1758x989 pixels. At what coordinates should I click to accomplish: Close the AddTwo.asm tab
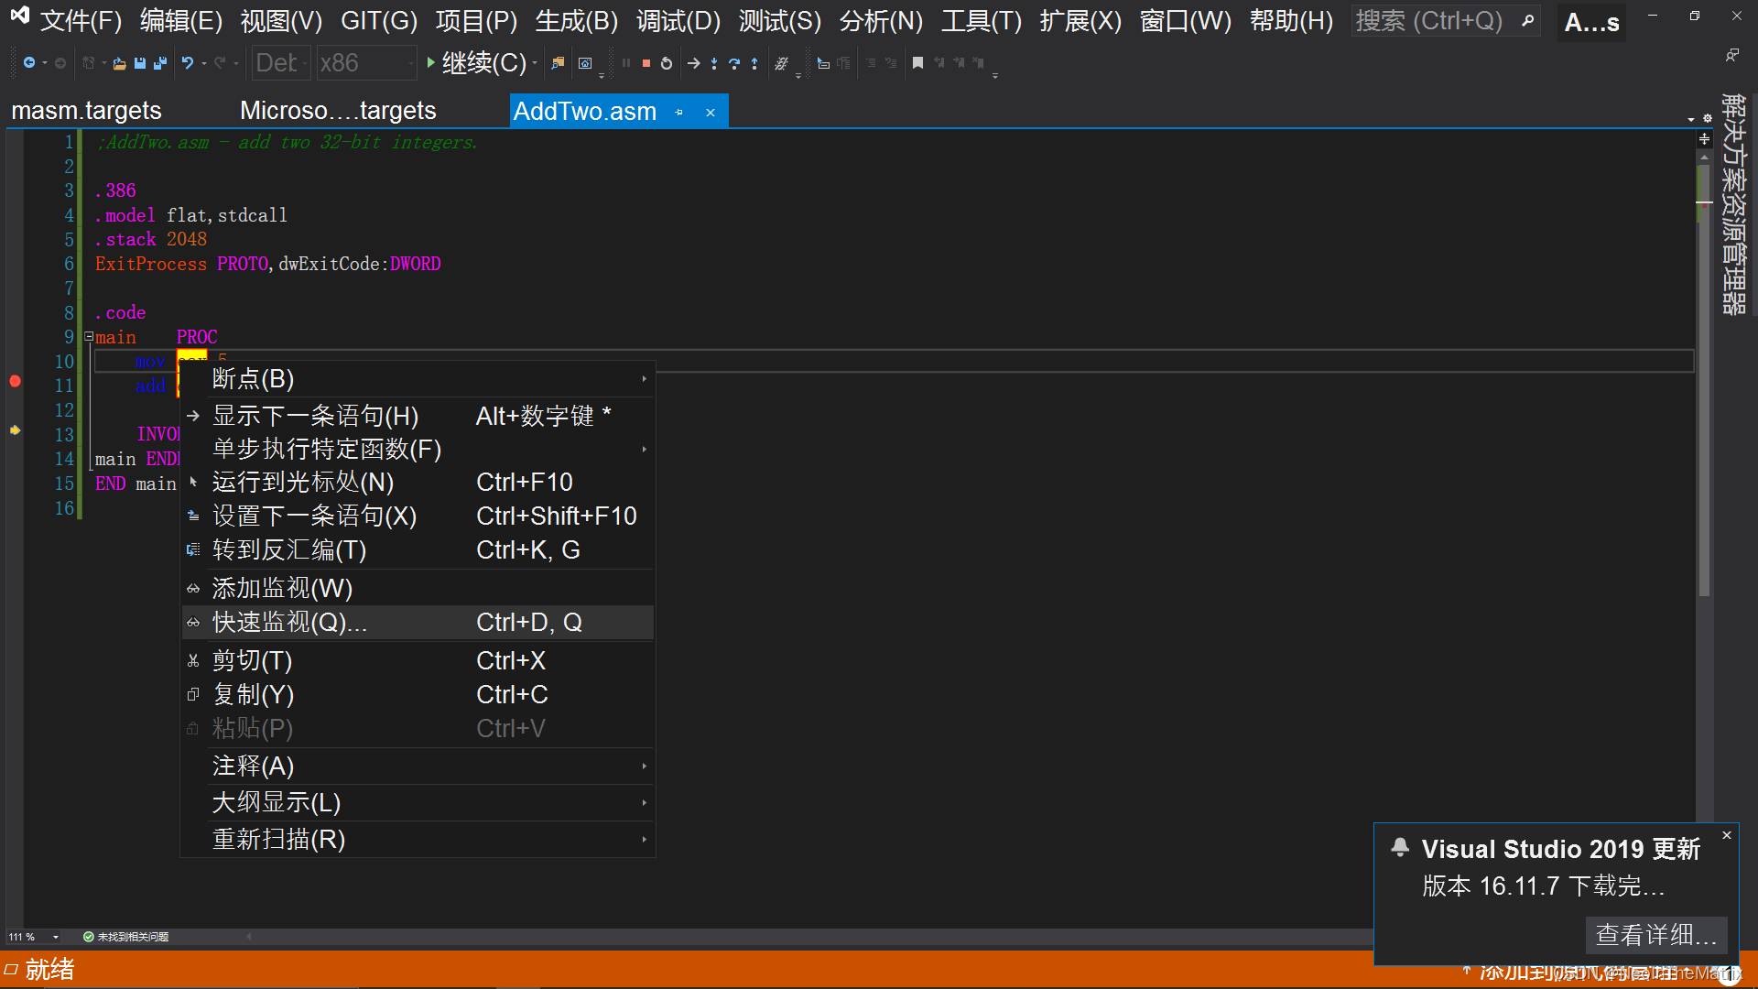711,113
